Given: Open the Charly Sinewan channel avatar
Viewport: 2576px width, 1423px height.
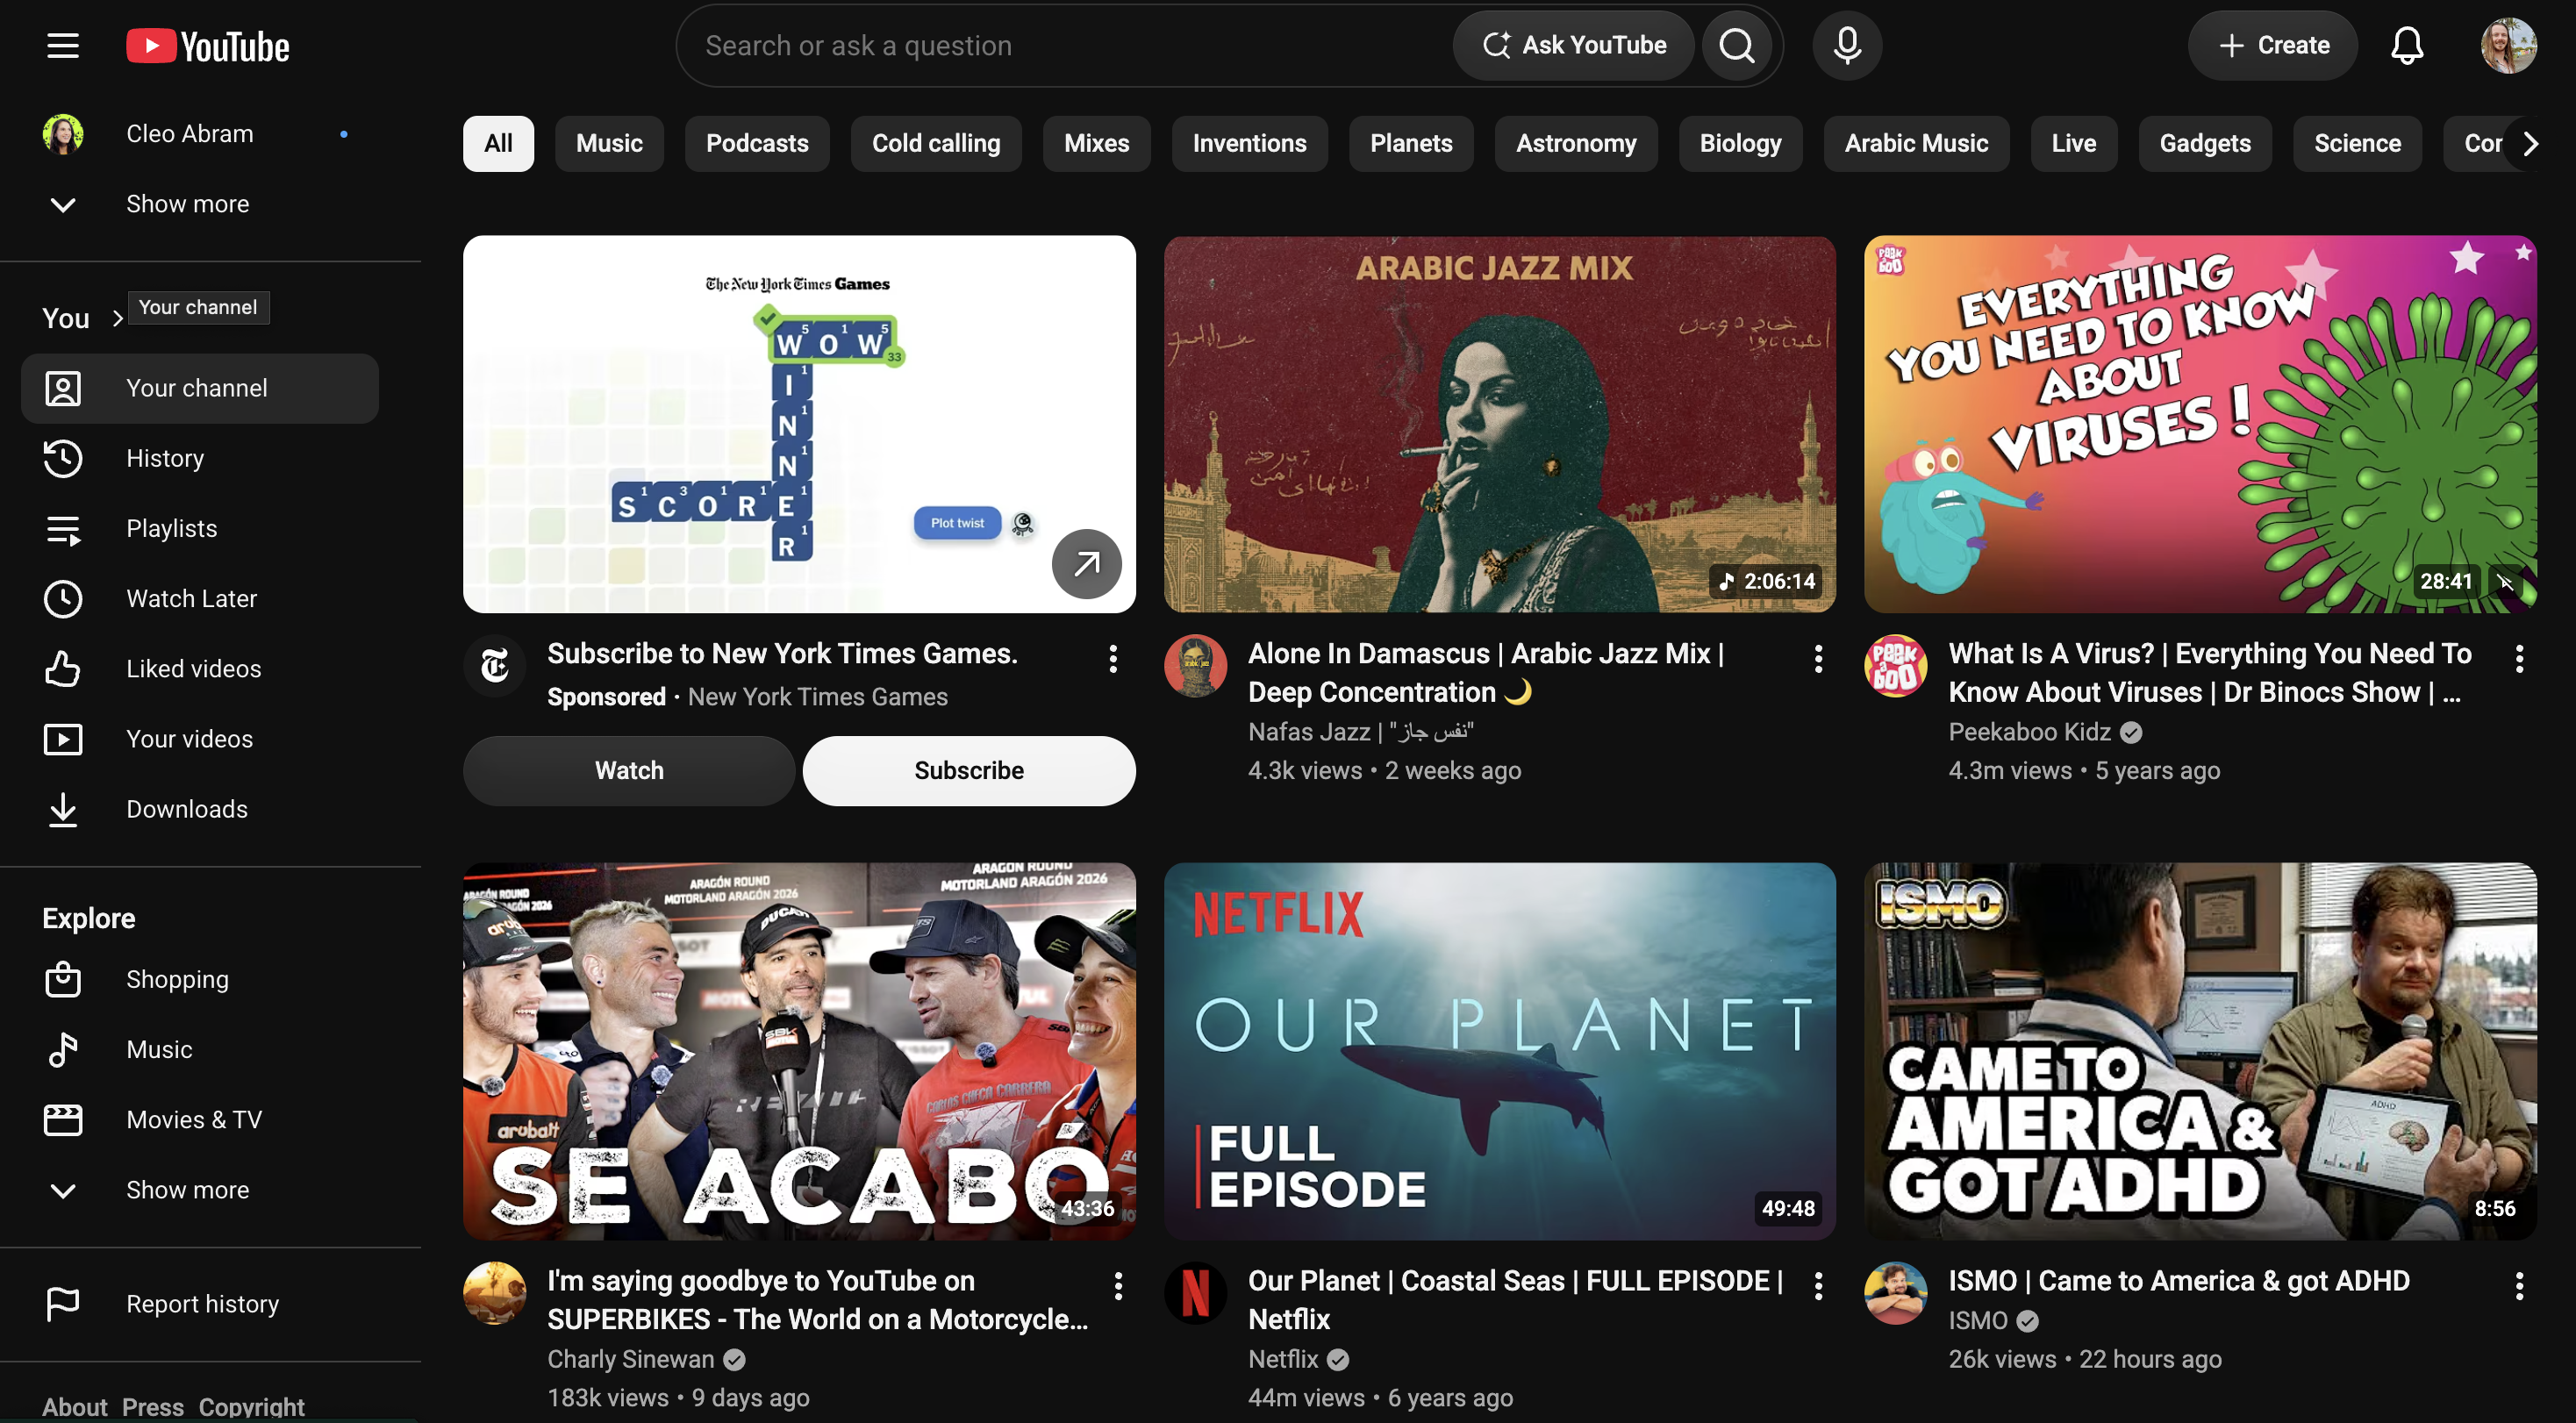Looking at the screenshot, I should click(x=495, y=1293).
